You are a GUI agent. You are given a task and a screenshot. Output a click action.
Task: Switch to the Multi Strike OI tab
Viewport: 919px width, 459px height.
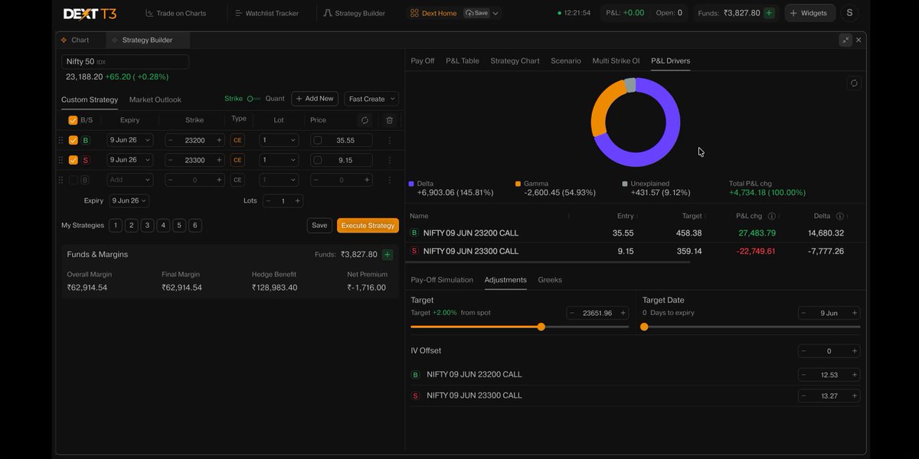tap(616, 60)
